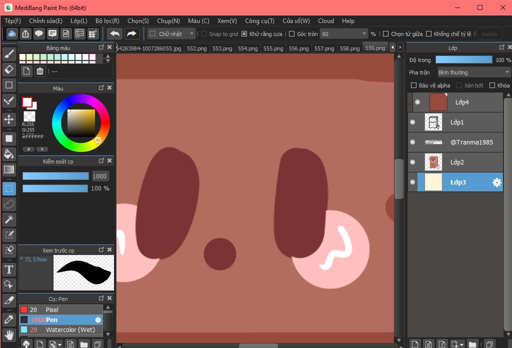Enable Bảo vệ alpha checkbox
The image size is (512, 348).
pos(413,85)
